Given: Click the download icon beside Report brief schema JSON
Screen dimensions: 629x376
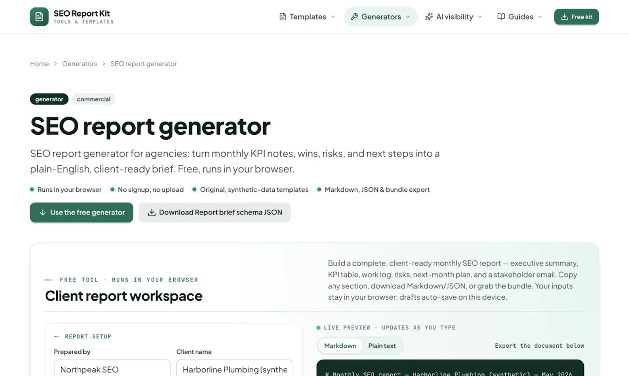Looking at the screenshot, I should (x=152, y=213).
